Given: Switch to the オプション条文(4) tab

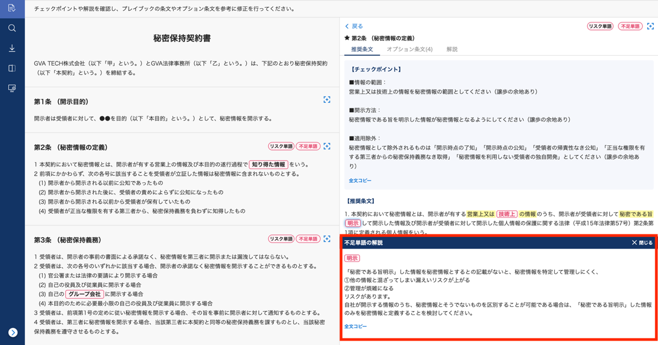Looking at the screenshot, I should coord(410,49).
